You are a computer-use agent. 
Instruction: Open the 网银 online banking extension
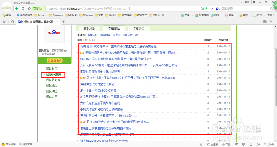pyautogui.click(x=215, y=15)
